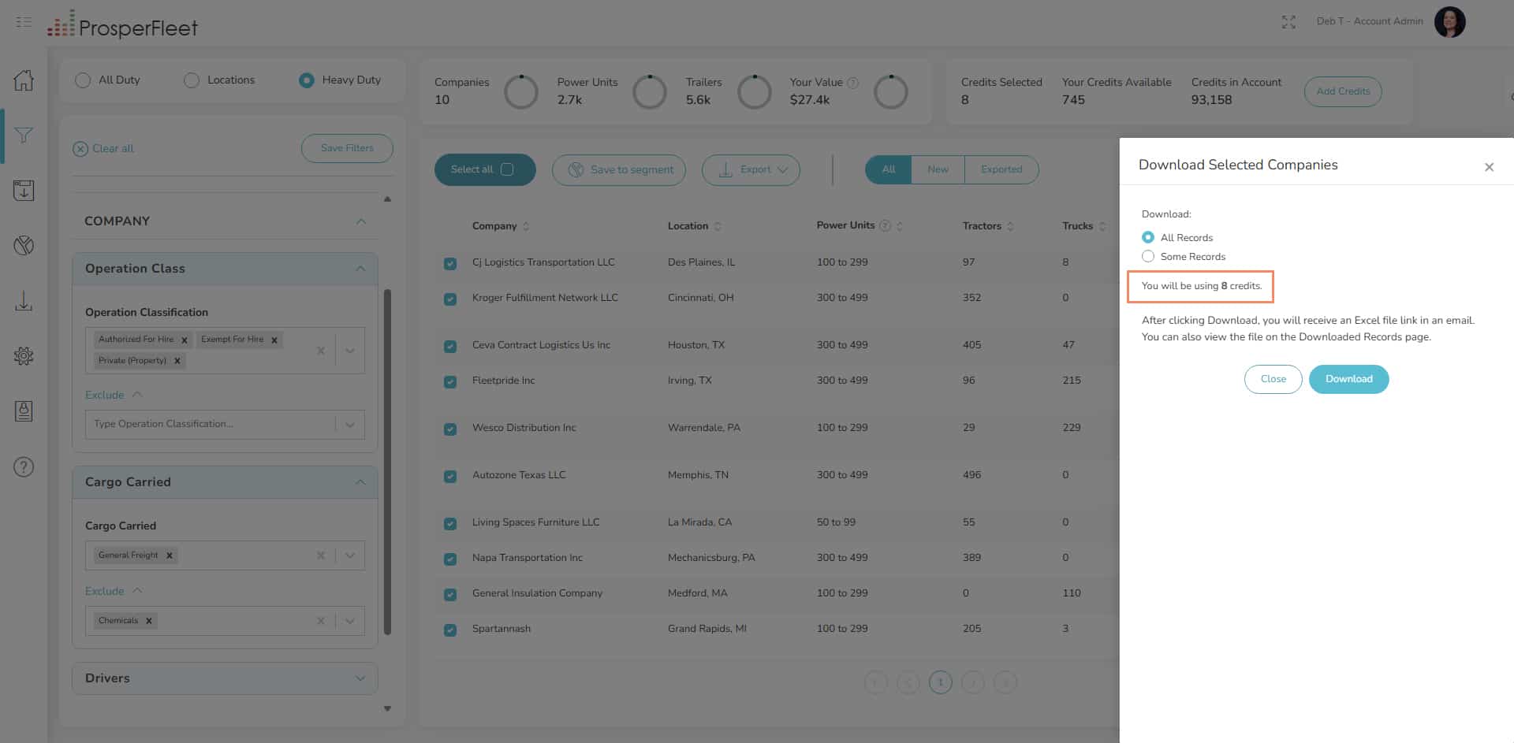The width and height of the screenshot is (1514, 743).
Task: Sort by Trucks column
Action: (x=1102, y=226)
